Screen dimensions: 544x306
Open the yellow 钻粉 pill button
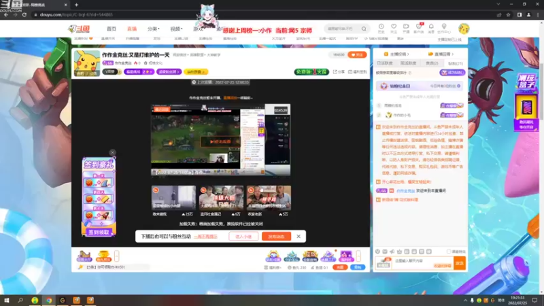pos(196,72)
